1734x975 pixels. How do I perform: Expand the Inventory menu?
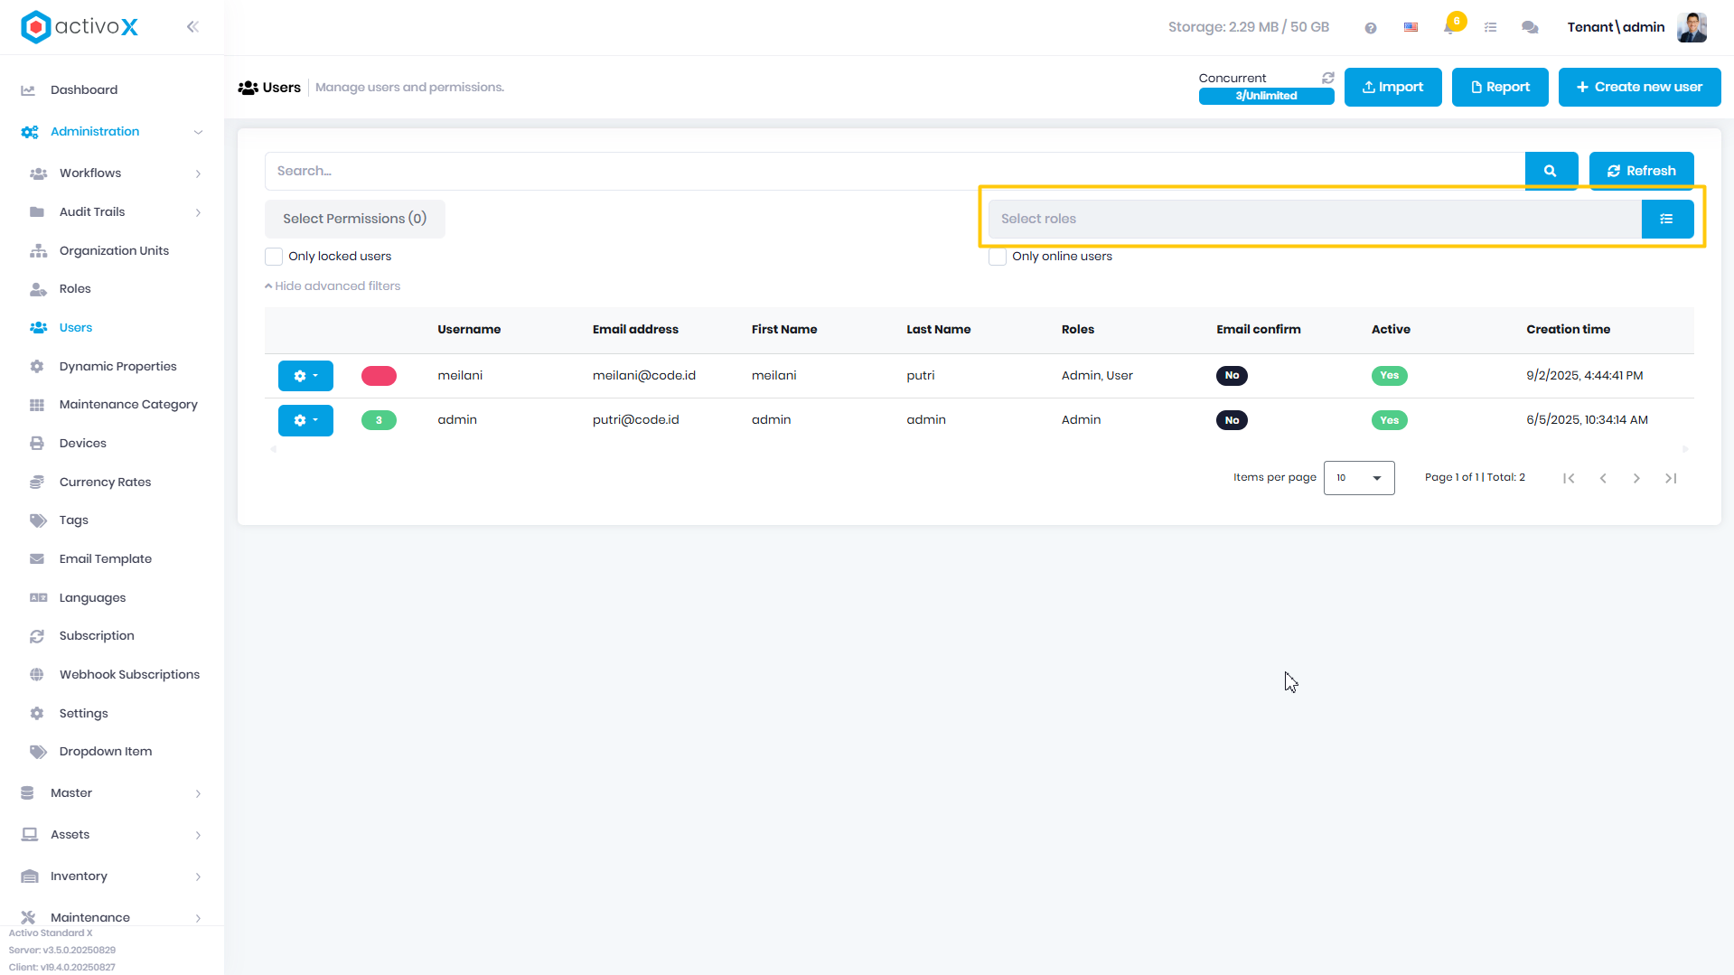pos(112,877)
